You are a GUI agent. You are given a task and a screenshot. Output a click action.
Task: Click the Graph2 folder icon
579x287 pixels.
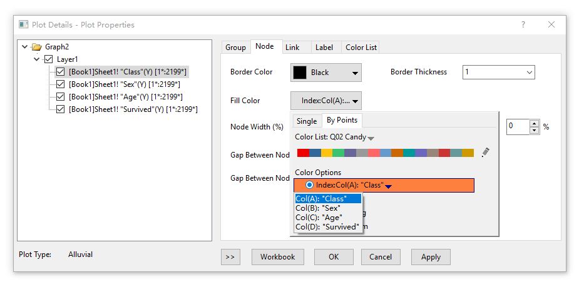pyautogui.click(x=36, y=47)
